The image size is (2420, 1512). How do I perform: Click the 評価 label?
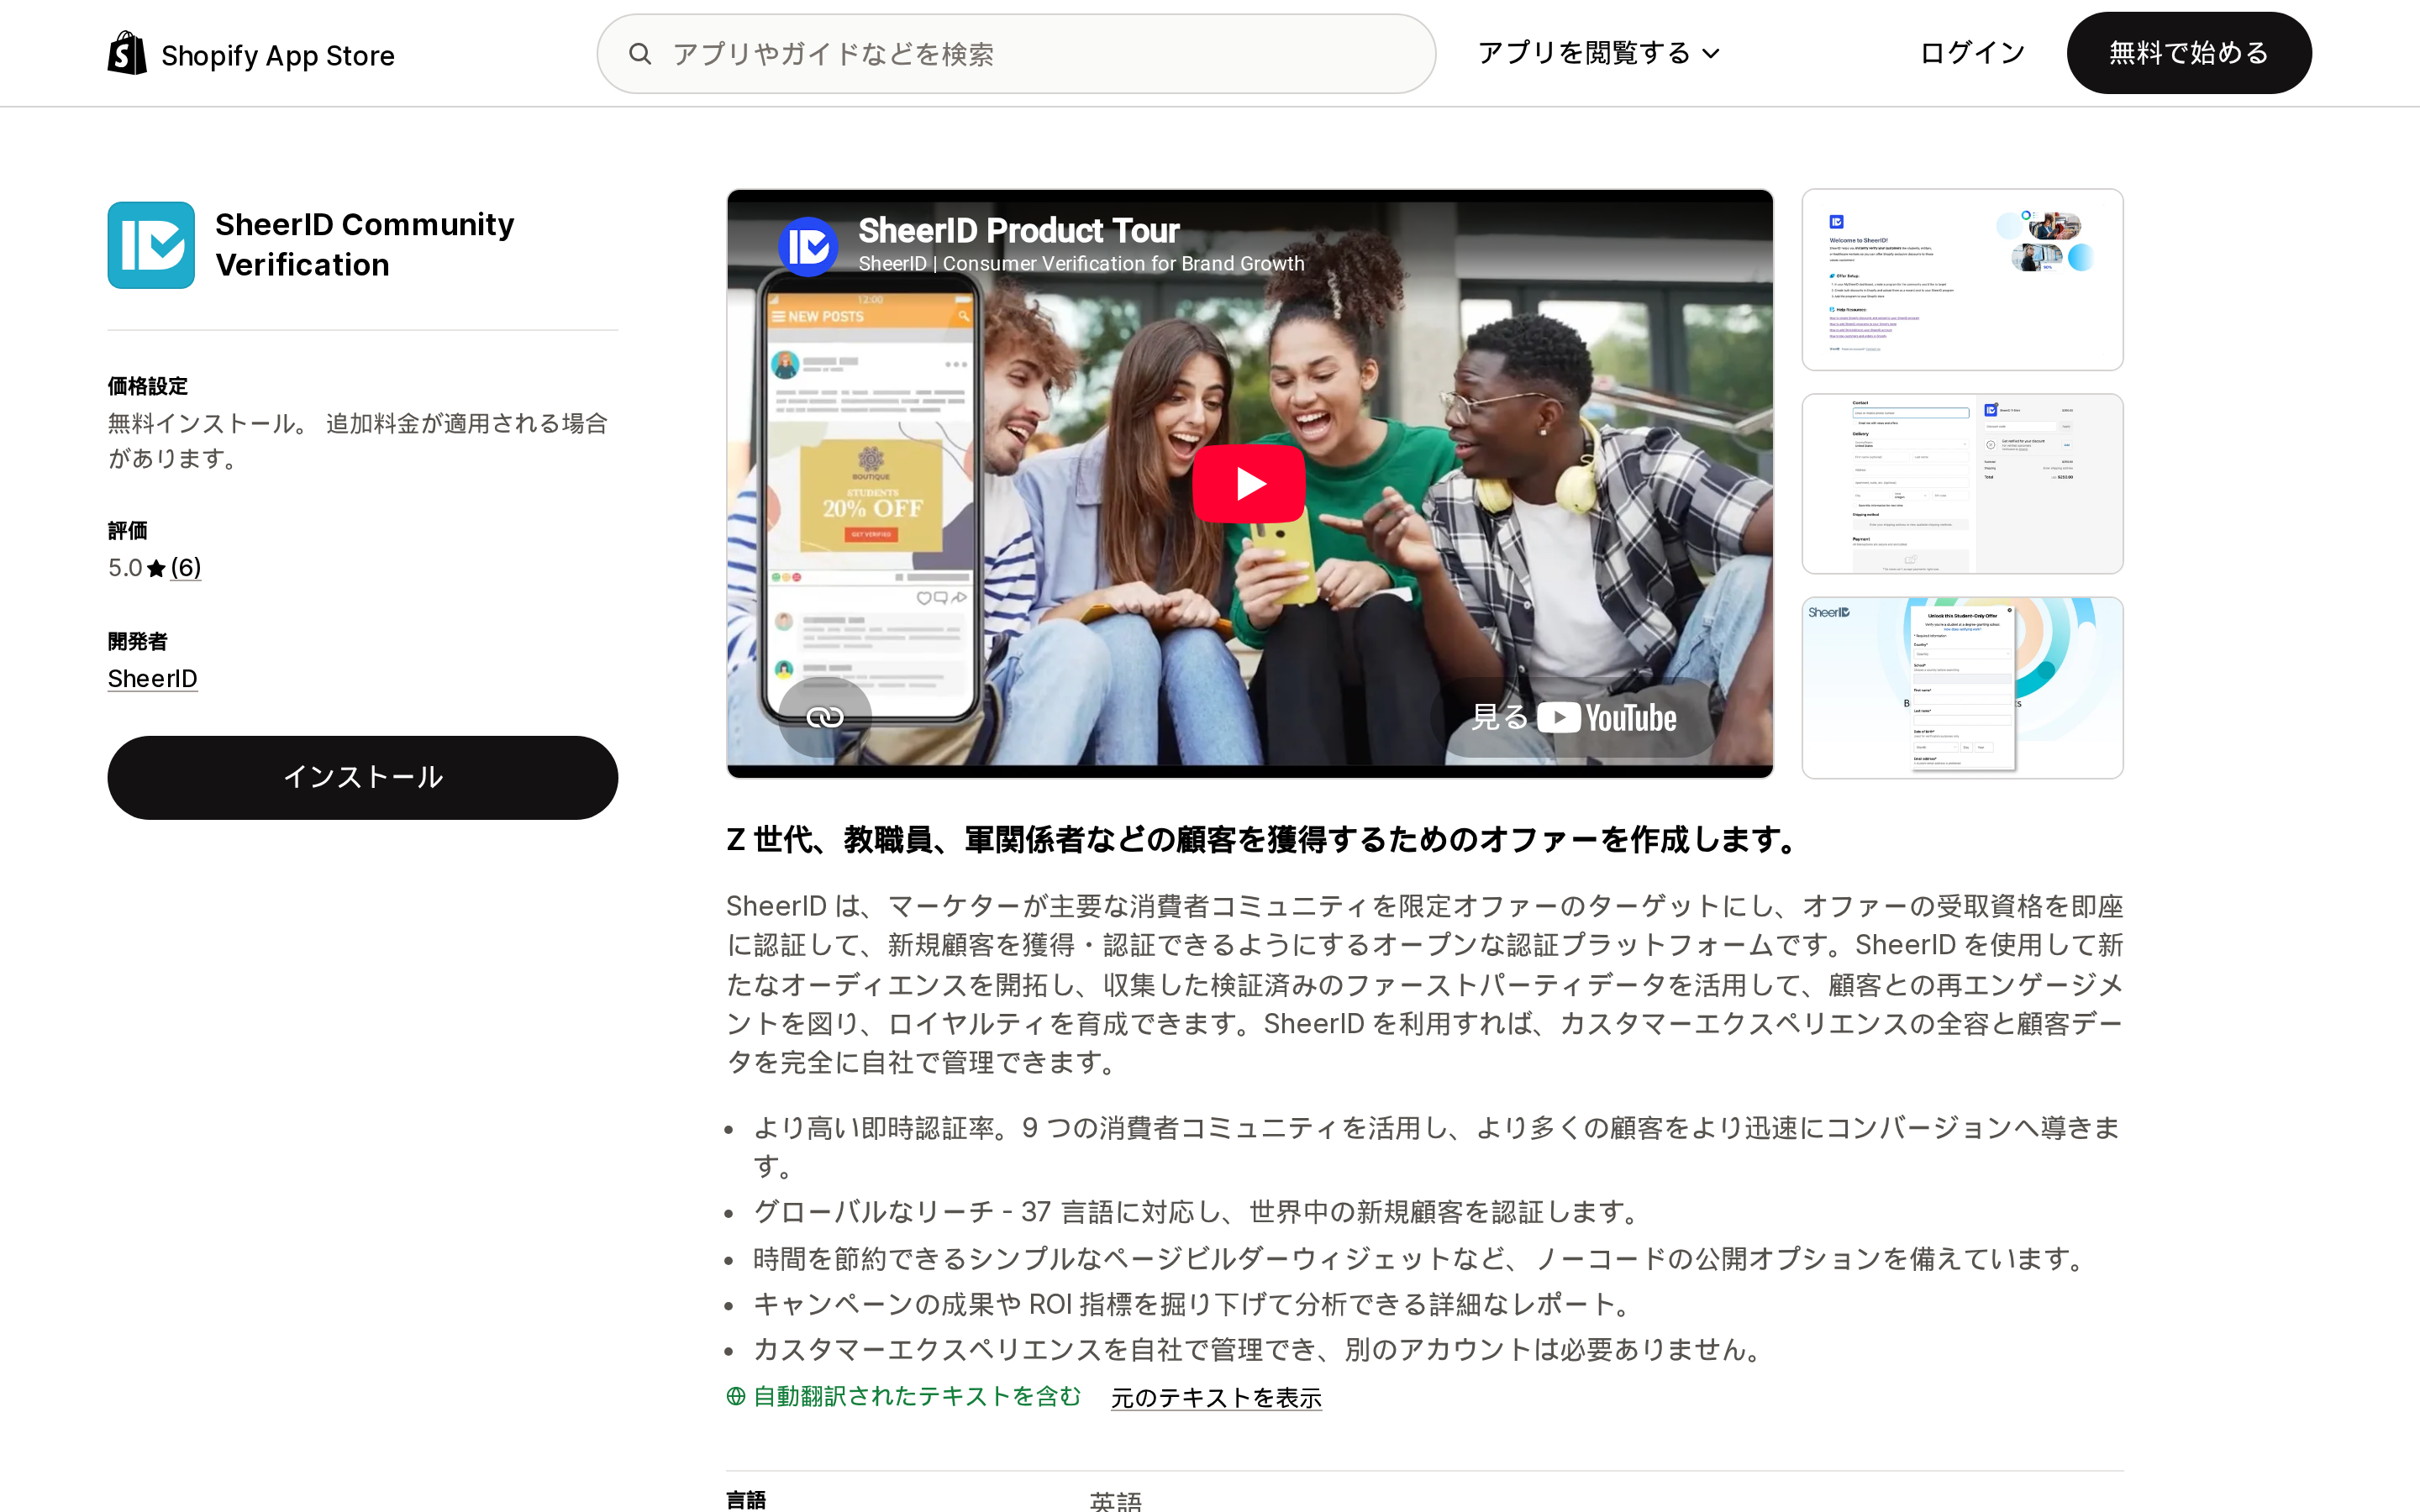point(128,530)
